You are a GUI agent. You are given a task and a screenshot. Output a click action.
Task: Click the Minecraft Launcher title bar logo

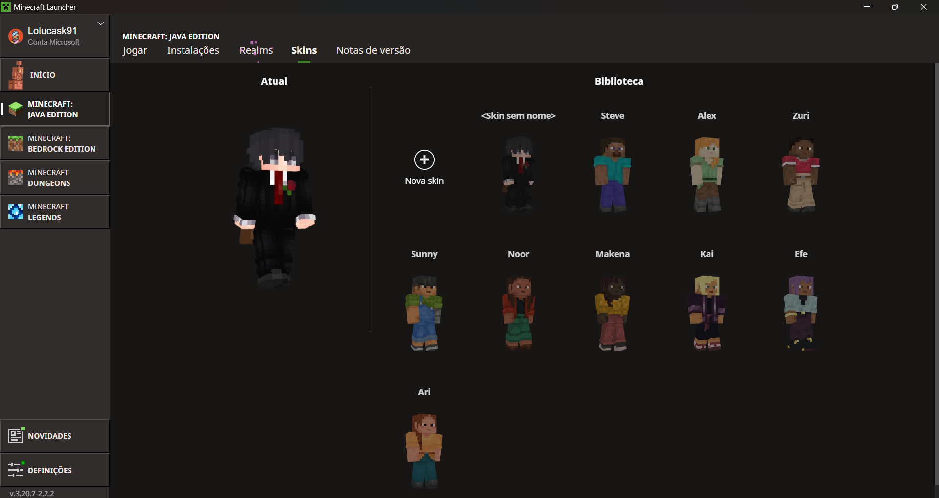[x=6, y=7]
